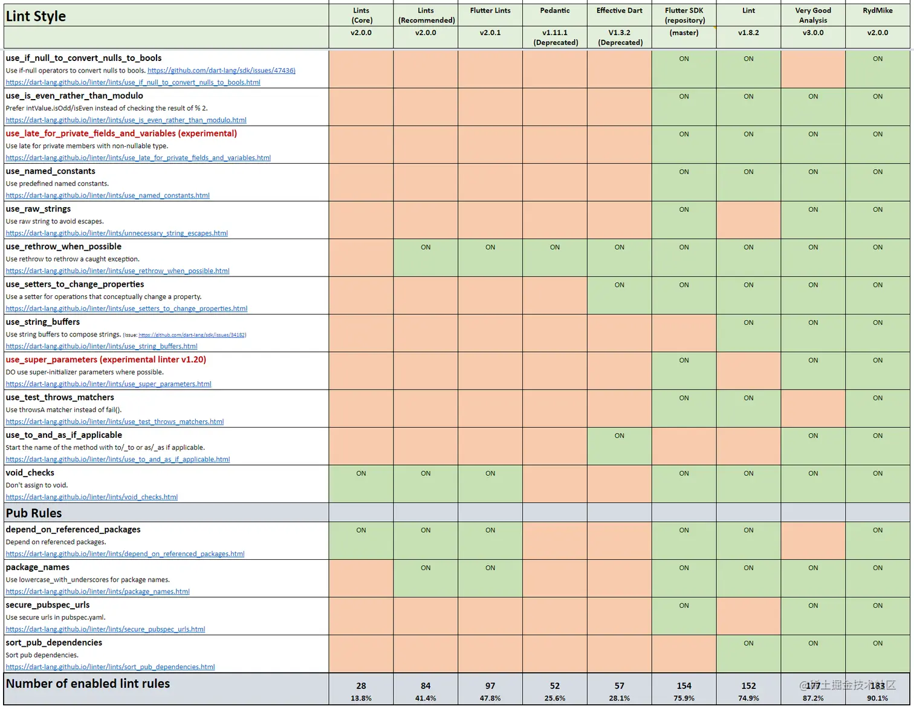Open the sdk issues 34182 link
The width and height of the screenshot is (914, 709).
click(192, 335)
